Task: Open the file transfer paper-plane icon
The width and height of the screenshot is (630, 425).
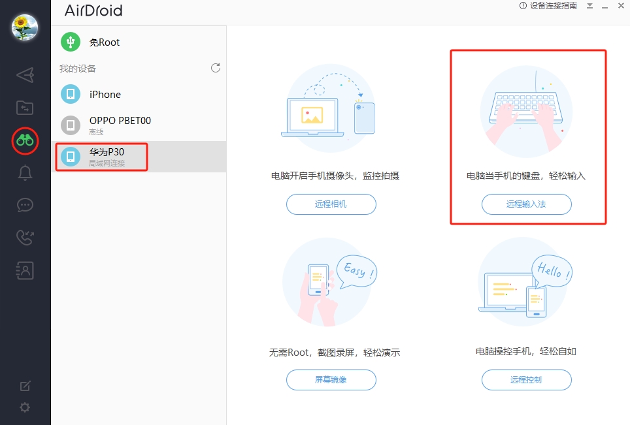Action: point(25,75)
